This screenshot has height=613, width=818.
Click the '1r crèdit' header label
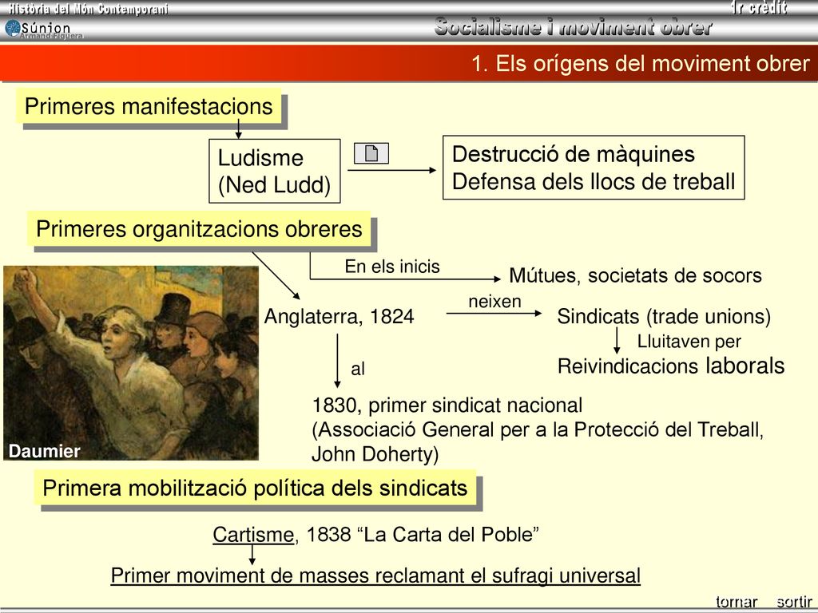click(760, 7)
